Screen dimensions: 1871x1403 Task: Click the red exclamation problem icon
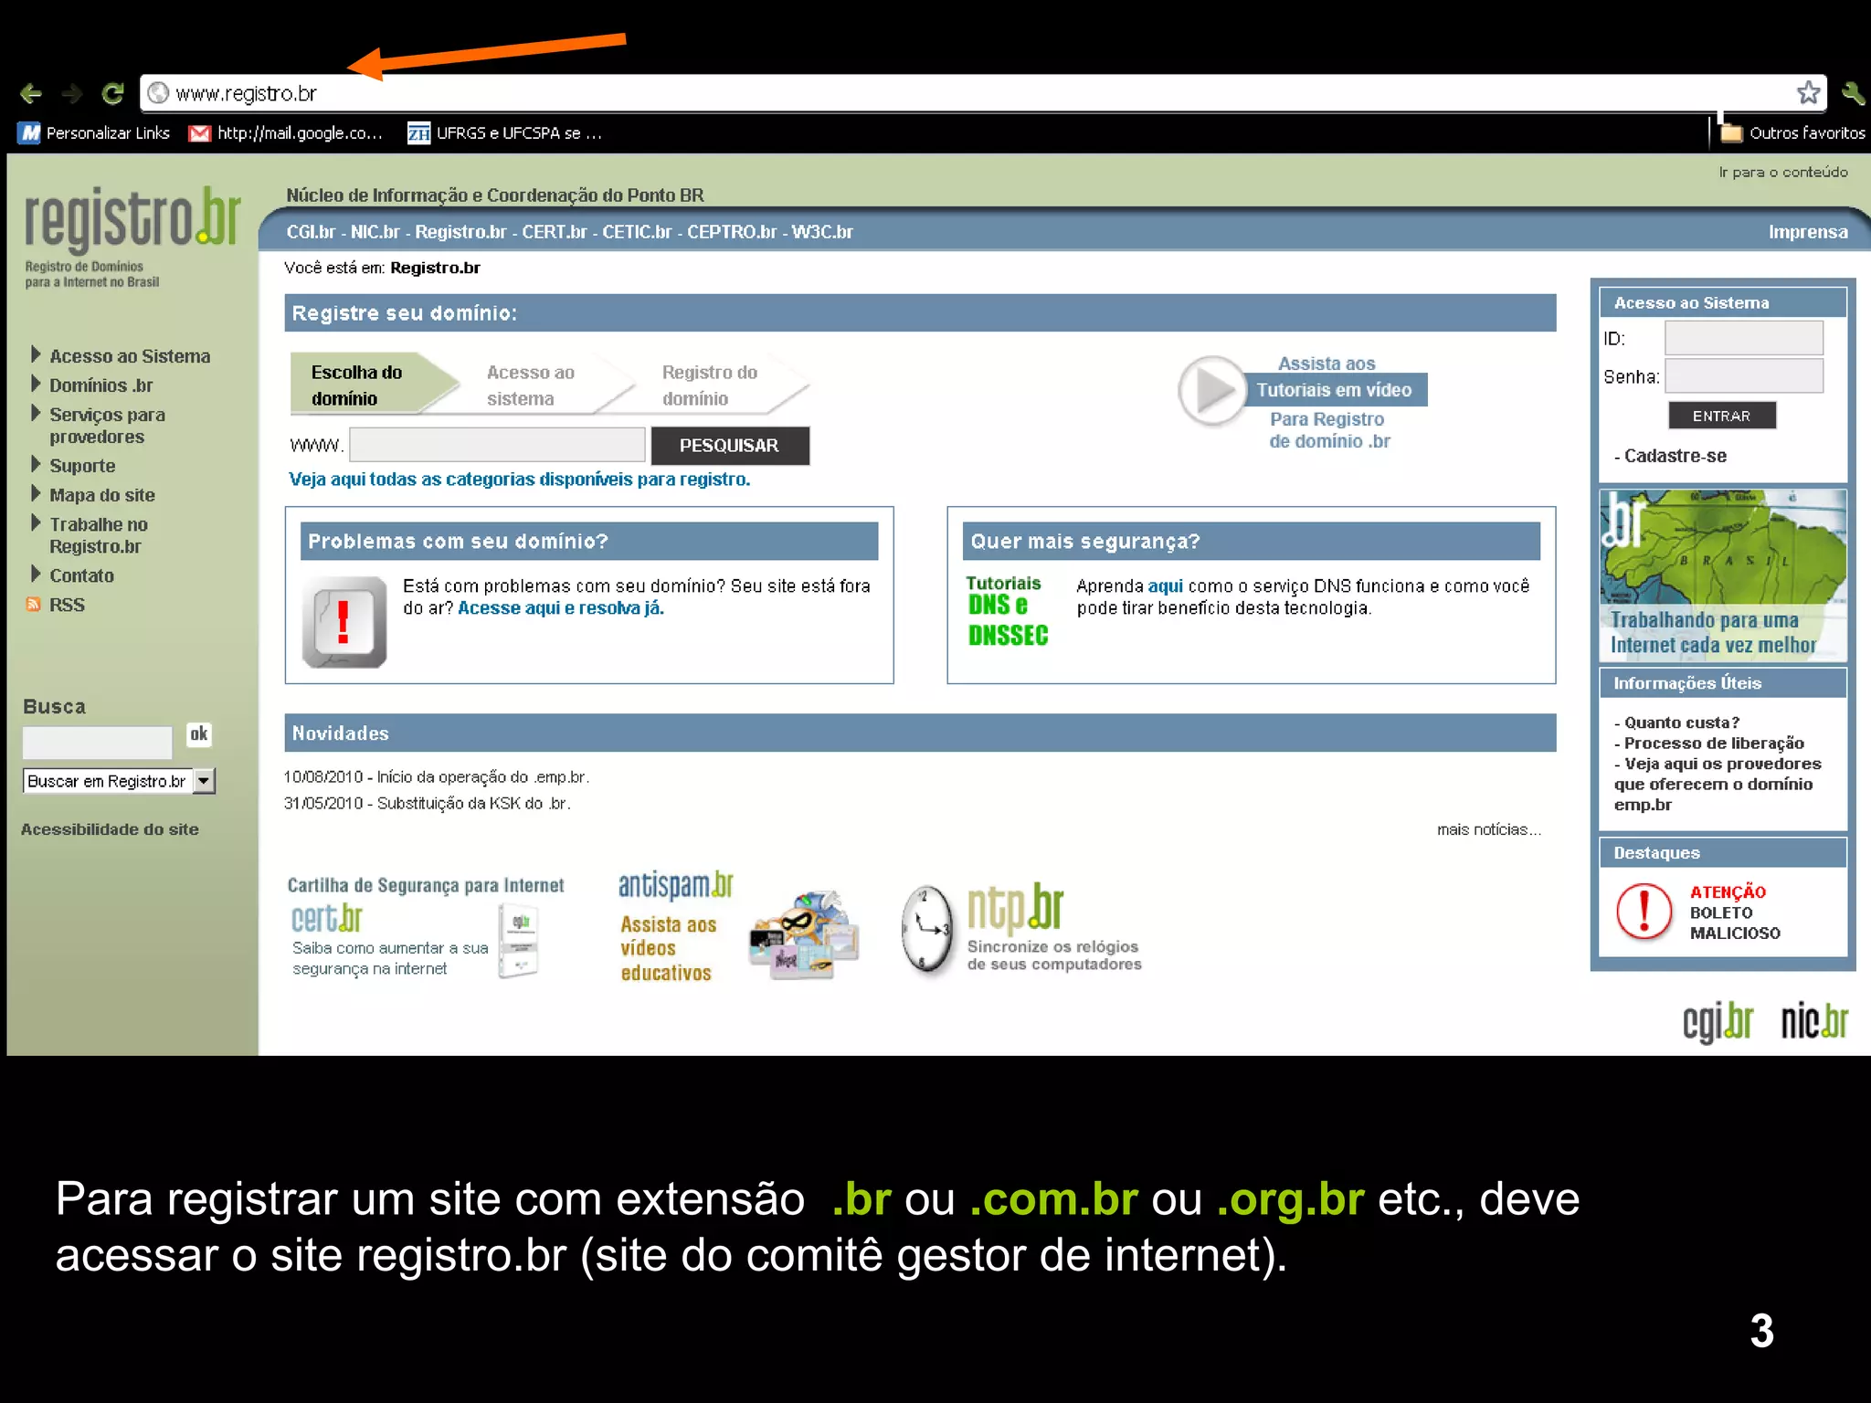pos(344,622)
